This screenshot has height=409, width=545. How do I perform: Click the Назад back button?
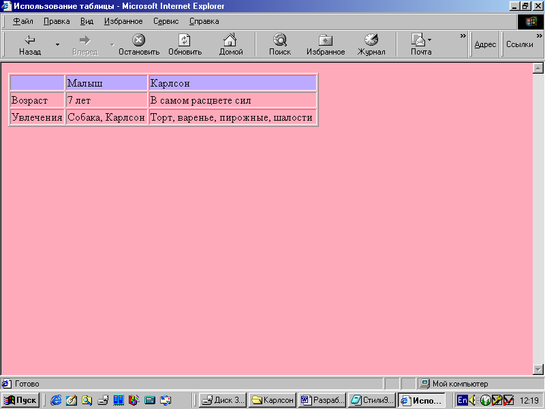(30, 44)
